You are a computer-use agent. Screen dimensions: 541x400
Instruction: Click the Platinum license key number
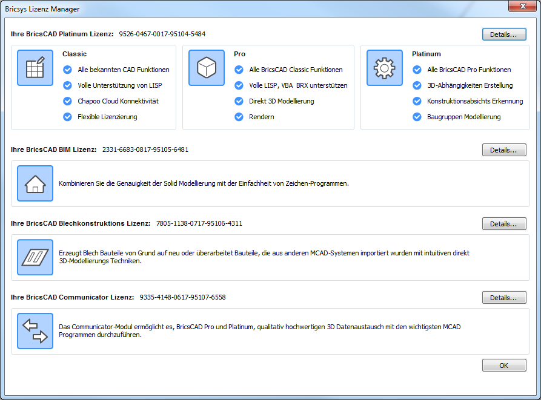(x=162, y=34)
